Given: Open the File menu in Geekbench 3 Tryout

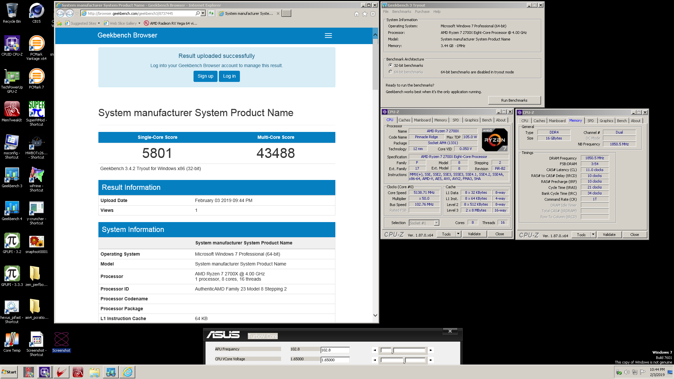Looking at the screenshot, I should coord(386,12).
